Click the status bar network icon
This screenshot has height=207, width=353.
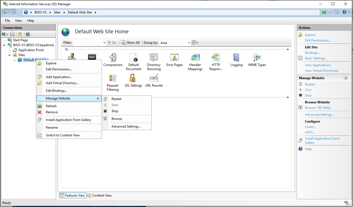tap(346, 203)
